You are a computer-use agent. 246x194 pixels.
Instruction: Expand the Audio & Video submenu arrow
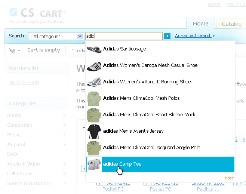[64, 164]
